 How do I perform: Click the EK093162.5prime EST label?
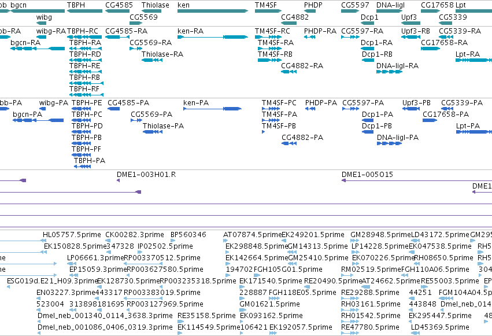coord(271,316)
